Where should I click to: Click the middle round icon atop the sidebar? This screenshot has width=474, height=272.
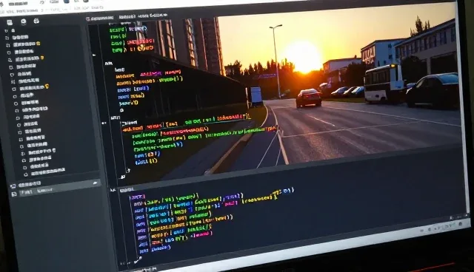pyautogui.click(x=23, y=21)
